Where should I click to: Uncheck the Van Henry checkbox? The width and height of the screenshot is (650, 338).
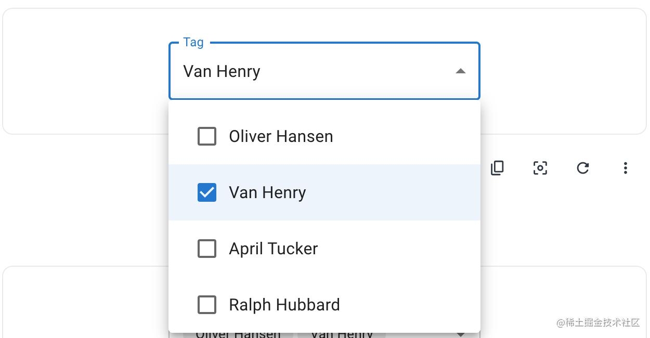pos(207,193)
